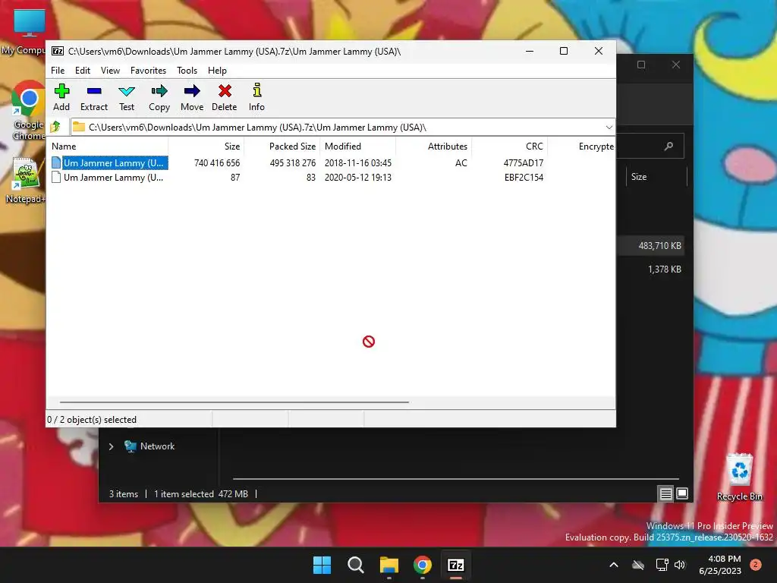
Task: Sort by 7-Zip Size column header
Action: click(206, 147)
